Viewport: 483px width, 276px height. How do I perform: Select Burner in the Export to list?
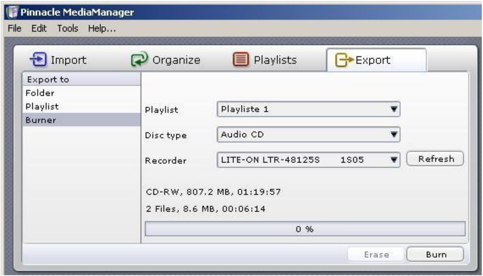82,120
